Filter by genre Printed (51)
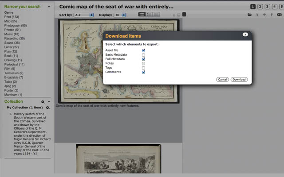This screenshot has width=284, height=177. [x=12, y=30]
